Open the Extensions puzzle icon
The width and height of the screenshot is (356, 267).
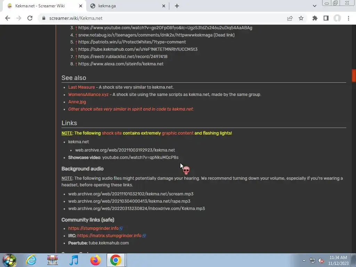click(315, 18)
